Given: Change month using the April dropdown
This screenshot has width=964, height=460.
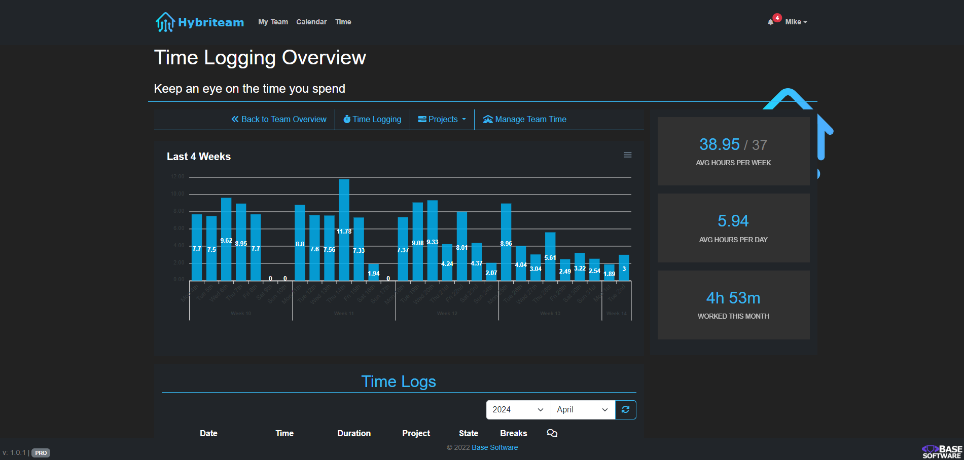Looking at the screenshot, I should 582,409.
